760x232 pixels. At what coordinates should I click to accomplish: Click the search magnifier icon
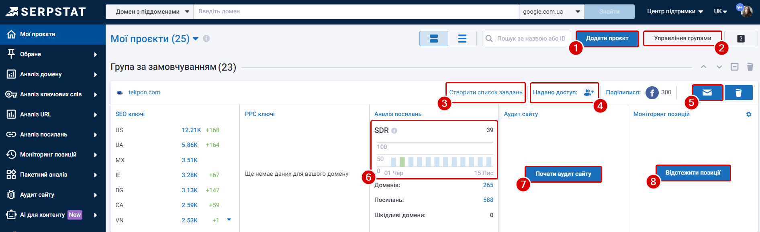click(x=489, y=39)
